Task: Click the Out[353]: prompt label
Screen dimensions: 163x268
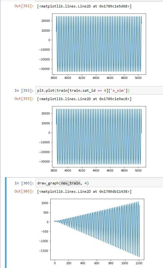Action: 24,99
